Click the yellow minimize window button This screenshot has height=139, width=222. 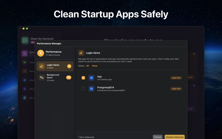(24, 29)
